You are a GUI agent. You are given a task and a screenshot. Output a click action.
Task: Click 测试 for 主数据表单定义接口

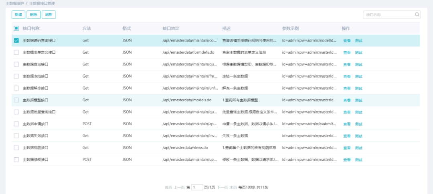coord(358,52)
